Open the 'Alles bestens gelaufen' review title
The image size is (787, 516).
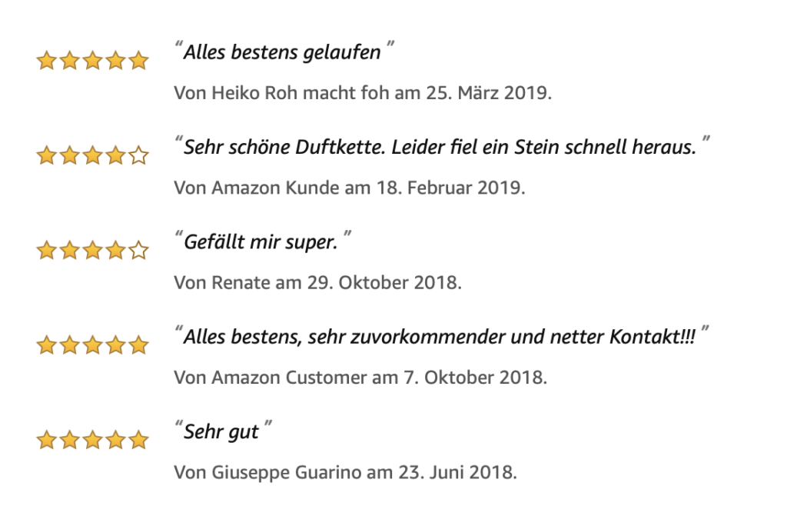click(x=283, y=52)
